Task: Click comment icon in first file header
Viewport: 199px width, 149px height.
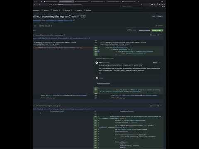Action: pos(158,35)
